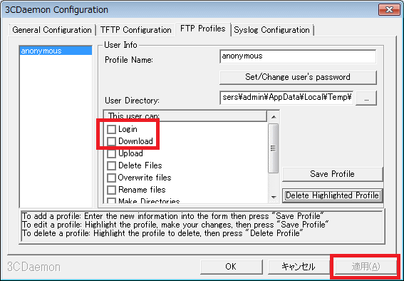The height and width of the screenshot is (281, 404).
Task: Click into the User Directory path field
Action: point(286,98)
